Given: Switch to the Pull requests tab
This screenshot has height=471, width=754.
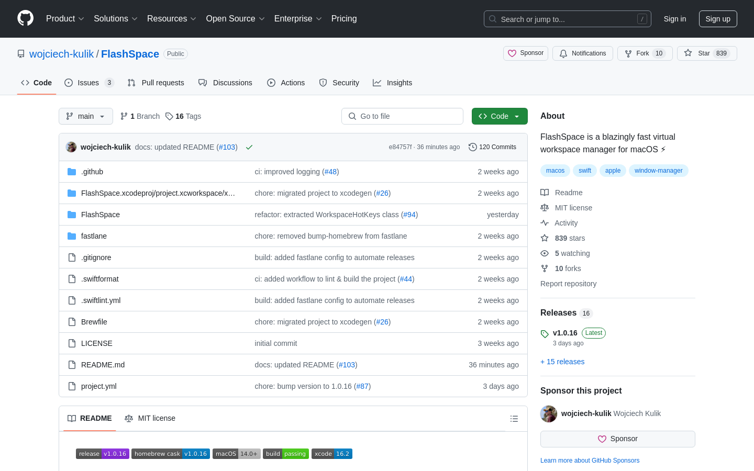Looking at the screenshot, I should tap(156, 83).
